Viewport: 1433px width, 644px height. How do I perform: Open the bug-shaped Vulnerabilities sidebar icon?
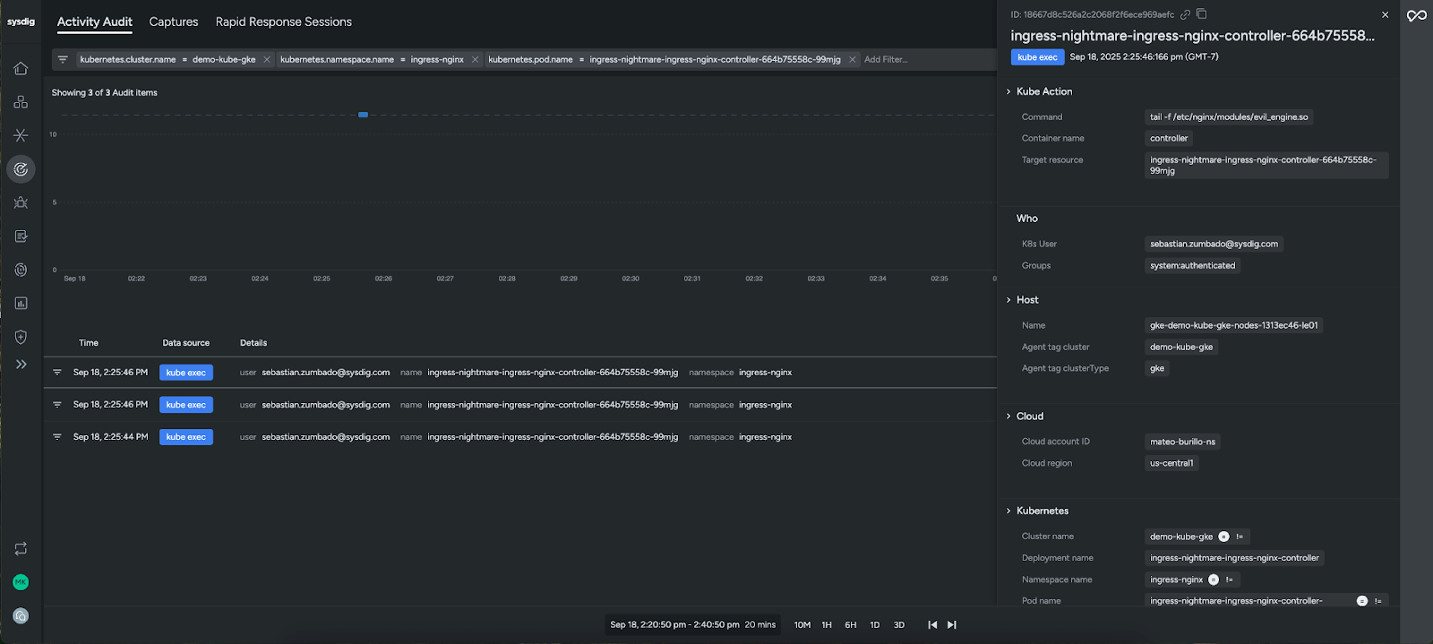pos(21,202)
